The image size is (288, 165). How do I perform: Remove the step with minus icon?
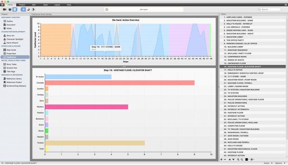(225, 159)
